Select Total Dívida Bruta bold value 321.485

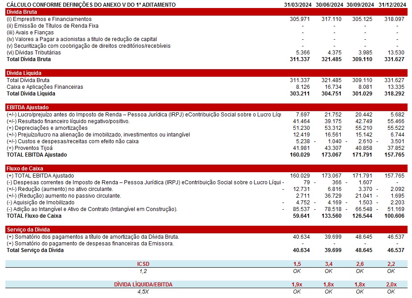coord(332,59)
